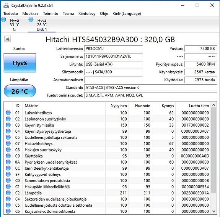Click status orb for attribute 05 row
220x217 pixels.
[8, 137]
